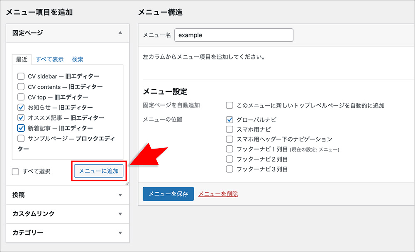Expand the カテゴリー section

120,233
